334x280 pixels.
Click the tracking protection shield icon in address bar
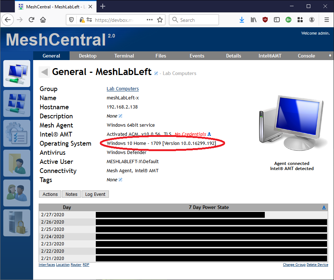coord(71,20)
